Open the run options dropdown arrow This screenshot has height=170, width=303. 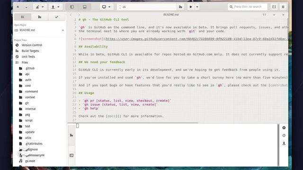point(197,7)
